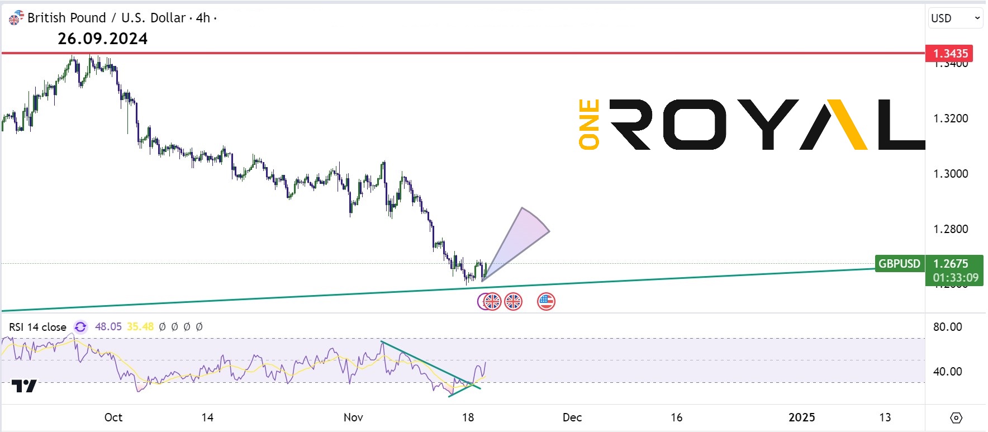Click the GBPUSD green price tag
Viewport: 988px width, 432px height.
(899, 263)
